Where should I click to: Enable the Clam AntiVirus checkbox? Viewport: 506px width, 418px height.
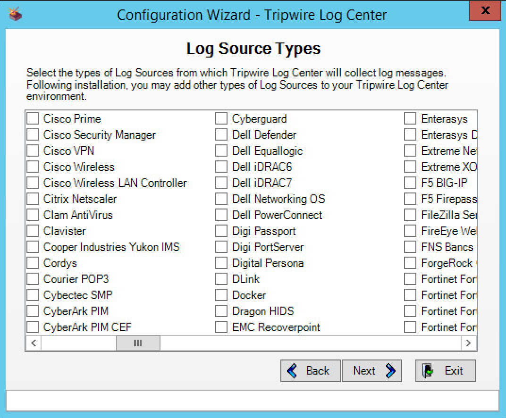(x=33, y=215)
